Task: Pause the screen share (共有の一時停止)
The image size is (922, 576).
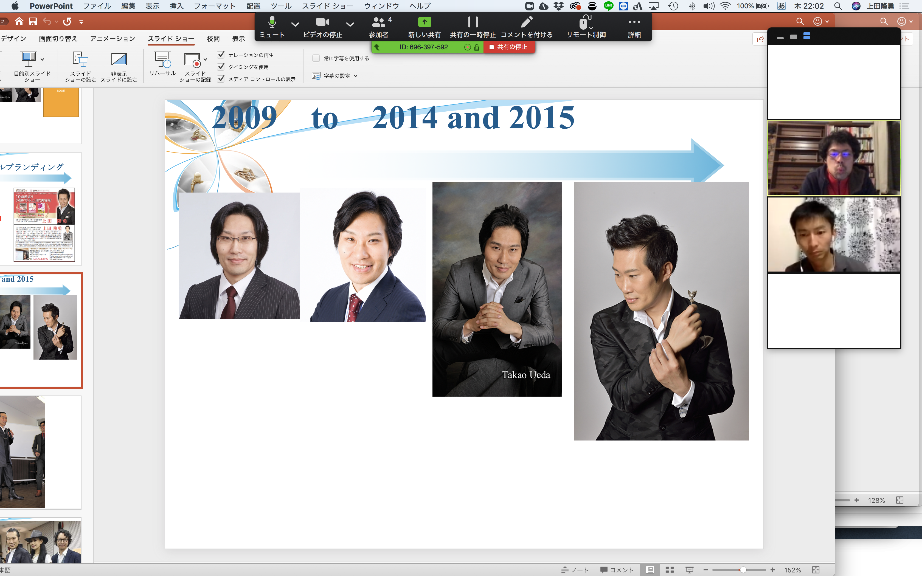Action: [x=473, y=22]
